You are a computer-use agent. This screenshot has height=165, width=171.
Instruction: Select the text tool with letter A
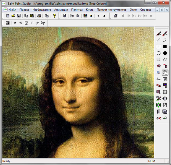(x=158, y=79)
